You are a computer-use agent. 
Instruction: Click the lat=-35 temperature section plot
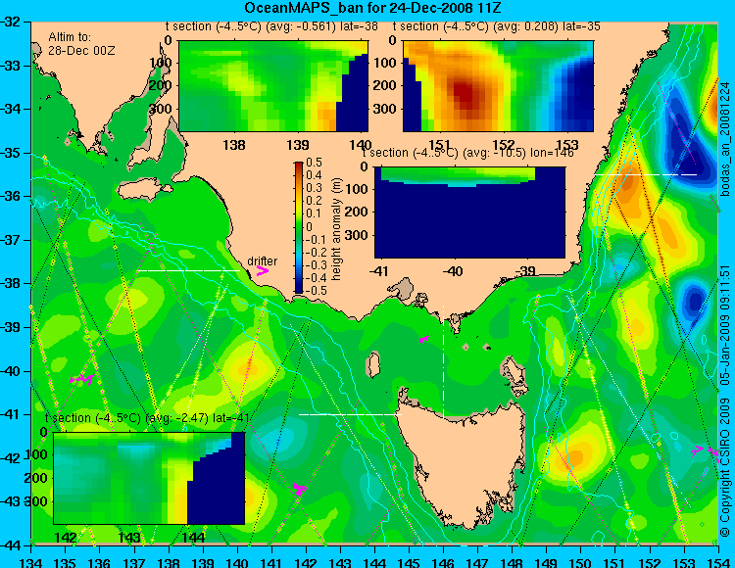point(498,86)
